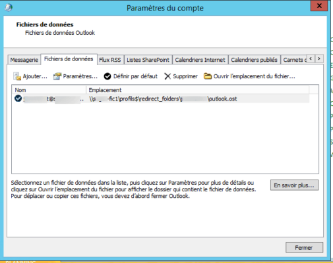333x263 pixels.
Task: Click the default checkmark icon beside outlook.ost entry
Action: (x=18, y=99)
